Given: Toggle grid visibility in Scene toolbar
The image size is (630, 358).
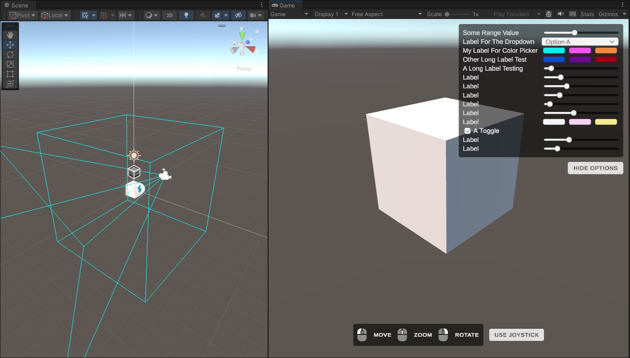Looking at the screenshot, I should tap(85, 15).
